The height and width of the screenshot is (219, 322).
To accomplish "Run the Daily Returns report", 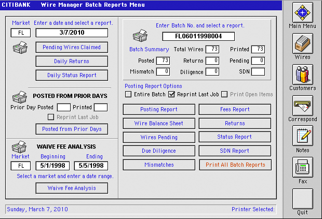I will 72,61.
